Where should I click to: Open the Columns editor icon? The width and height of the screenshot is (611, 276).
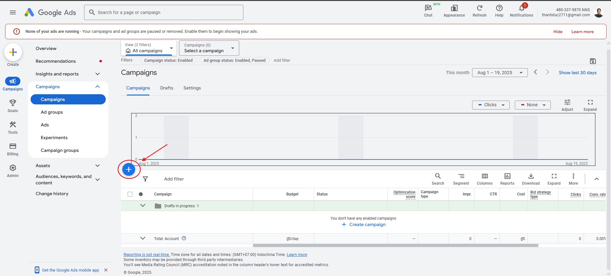pyautogui.click(x=484, y=179)
